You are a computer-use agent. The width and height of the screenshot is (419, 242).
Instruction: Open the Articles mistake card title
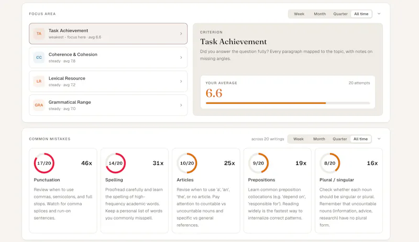(185, 180)
